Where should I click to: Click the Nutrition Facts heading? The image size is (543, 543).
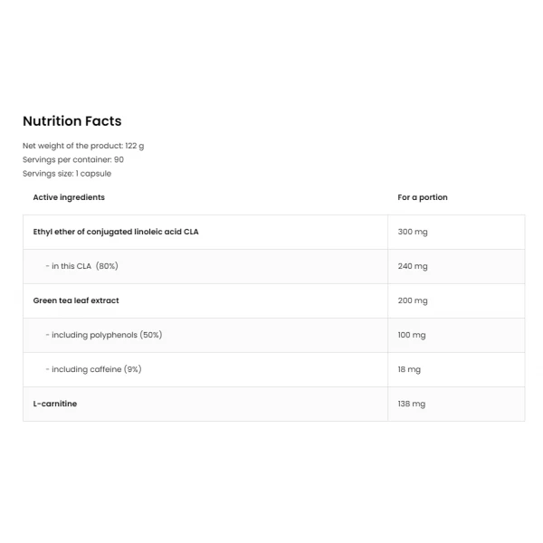72,121
